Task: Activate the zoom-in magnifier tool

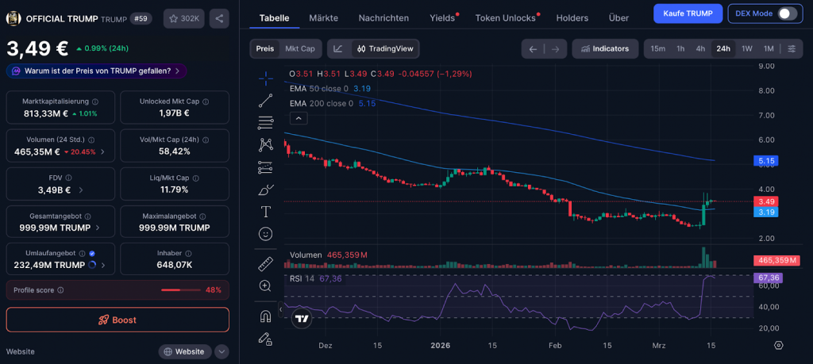Action: 266,285
